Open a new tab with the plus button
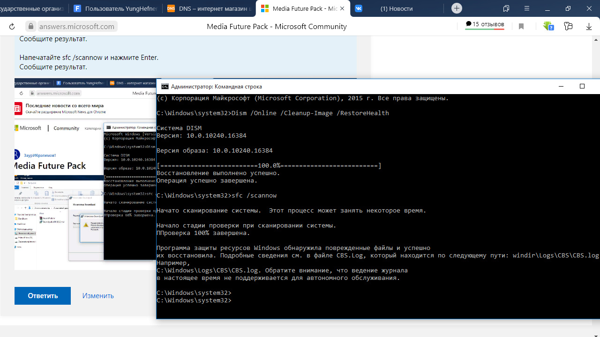The image size is (600, 337). (x=457, y=8)
